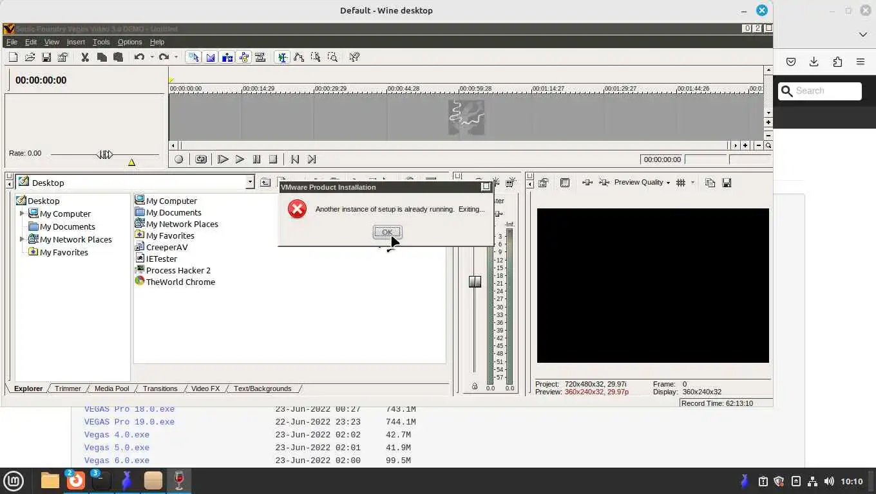The height and width of the screenshot is (494, 876).
Task: Click Go to End transport button
Action: coord(312,160)
